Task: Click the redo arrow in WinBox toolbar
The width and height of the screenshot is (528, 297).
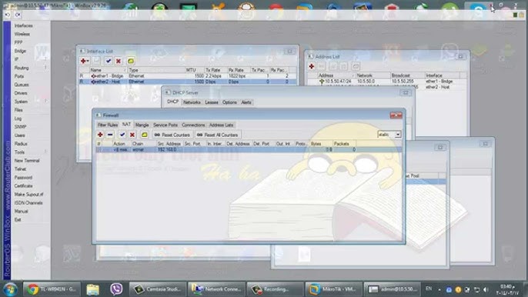Action: tap(18, 15)
